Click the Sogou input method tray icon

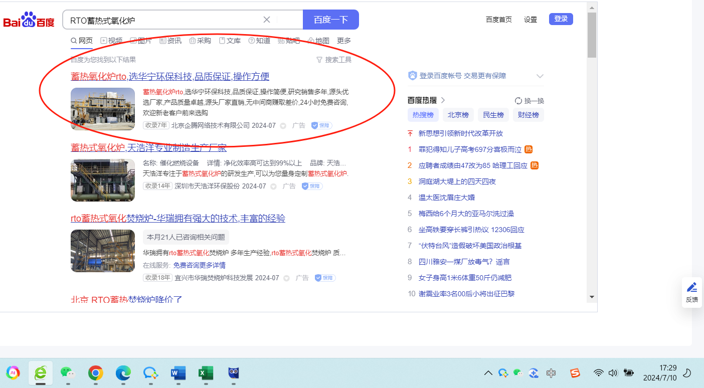coord(575,373)
